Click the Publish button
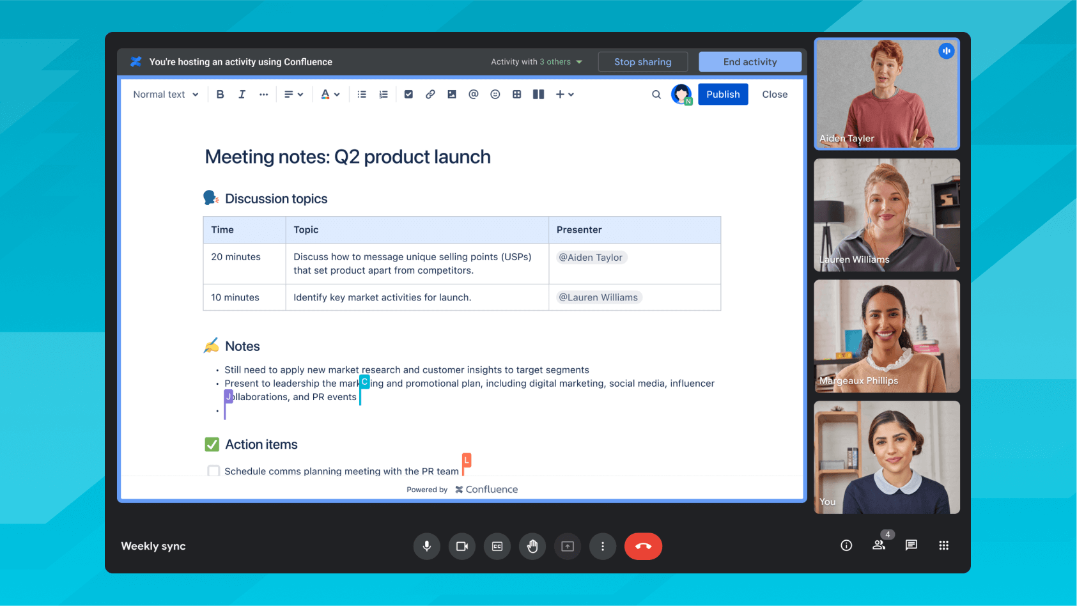Viewport: 1077px width, 606px height. tap(722, 95)
